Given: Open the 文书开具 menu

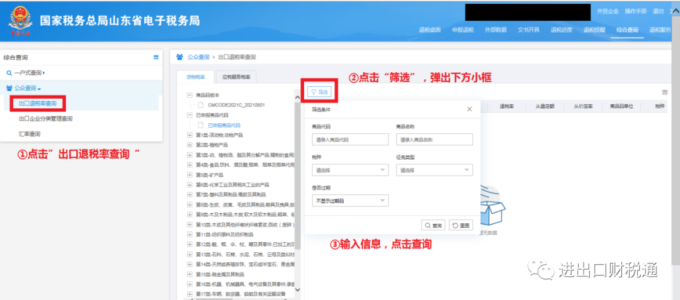Looking at the screenshot, I should pos(529,30).
